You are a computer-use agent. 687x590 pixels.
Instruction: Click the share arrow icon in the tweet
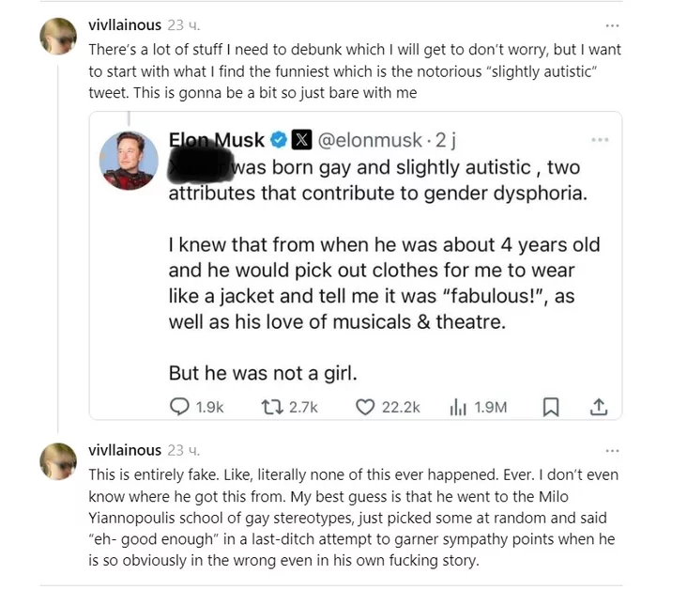click(599, 406)
